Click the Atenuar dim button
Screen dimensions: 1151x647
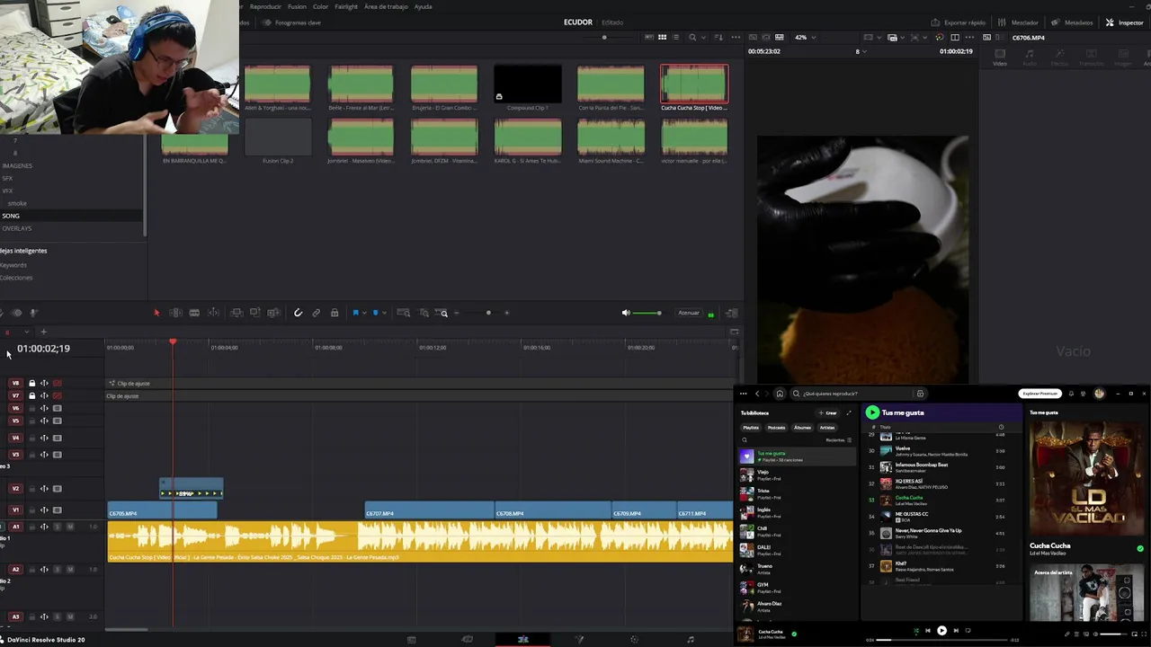click(689, 313)
